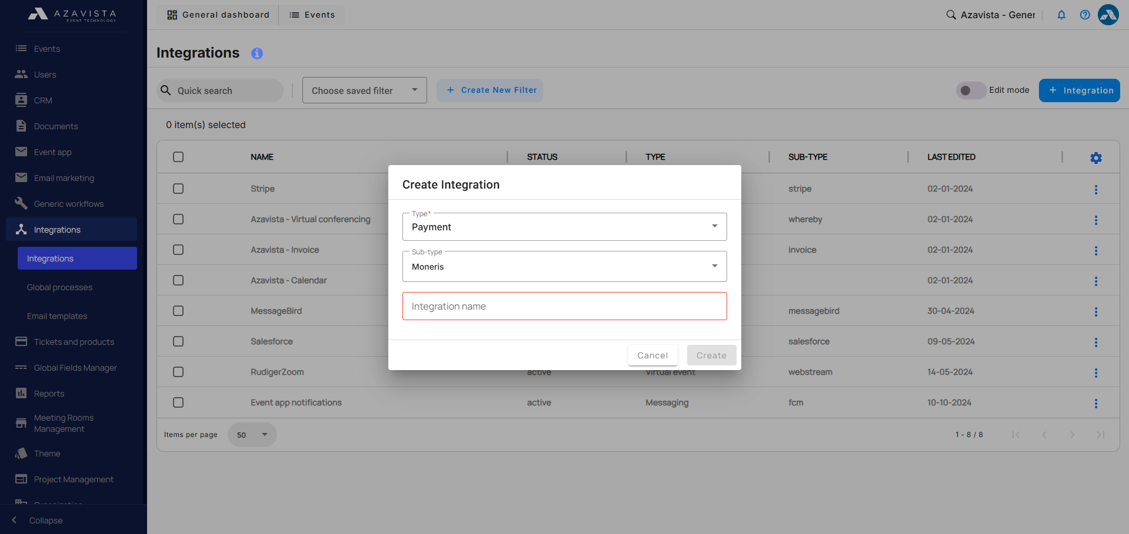Open Choose saved filter dropdown
This screenshot has height=534, width=1129.
pos(365,90)
